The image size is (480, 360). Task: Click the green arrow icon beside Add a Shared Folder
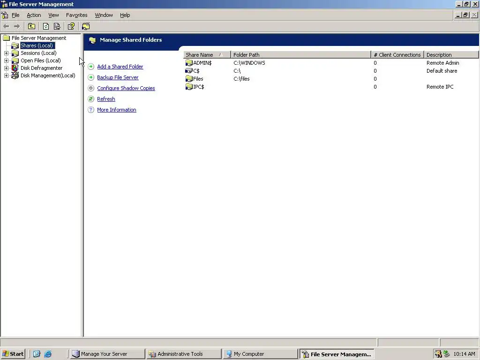pyautogui.click(x=91, y=67)
